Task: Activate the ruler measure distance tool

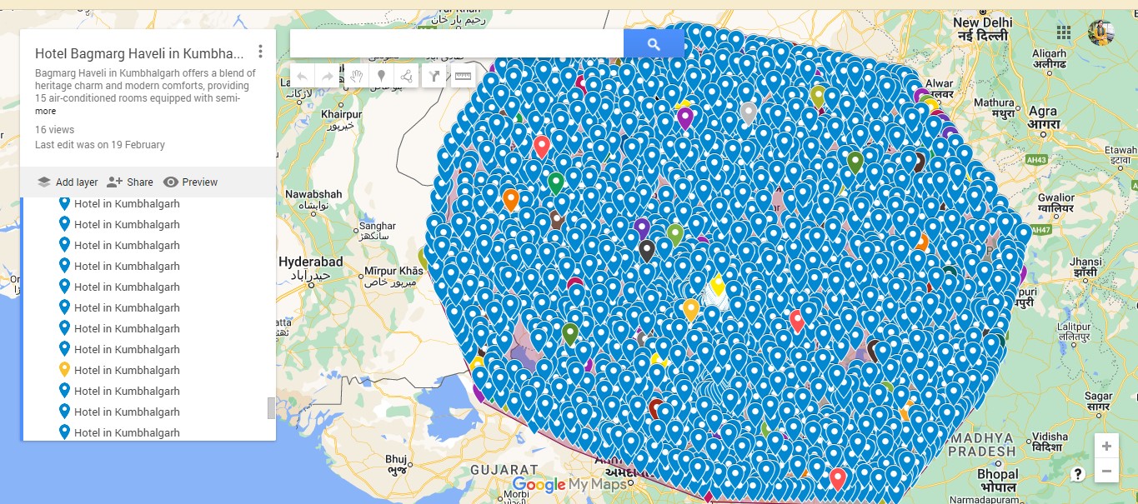Action: point(462,77)
